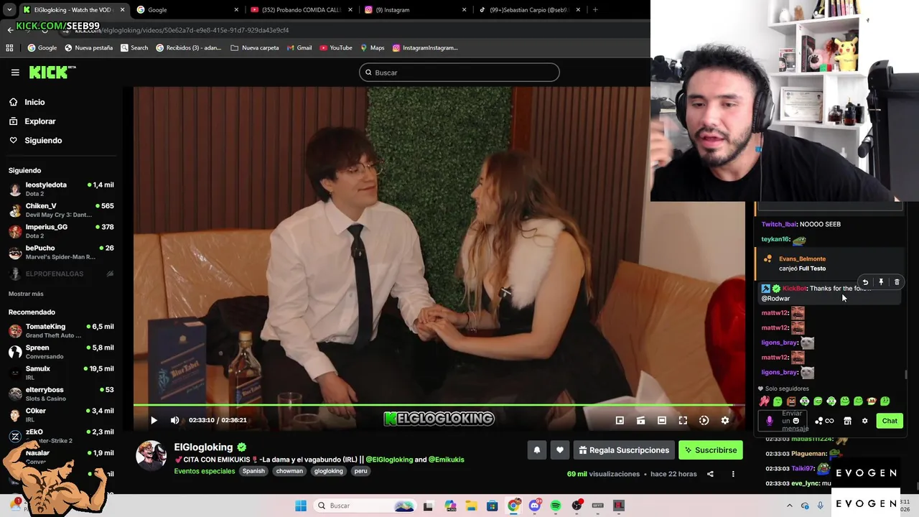Click Regala Suscripciones button
Image resolution: width=919 pixels, height=517 pixels.
623,450
